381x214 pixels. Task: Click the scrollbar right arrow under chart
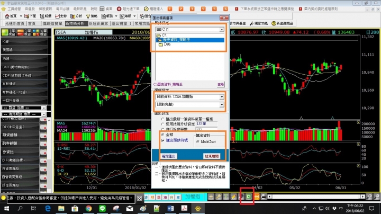pyautogui.click(x=363, y=197)
